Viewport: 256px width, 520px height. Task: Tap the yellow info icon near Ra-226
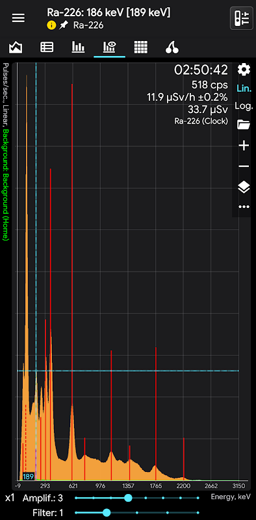tap(51, 25)
